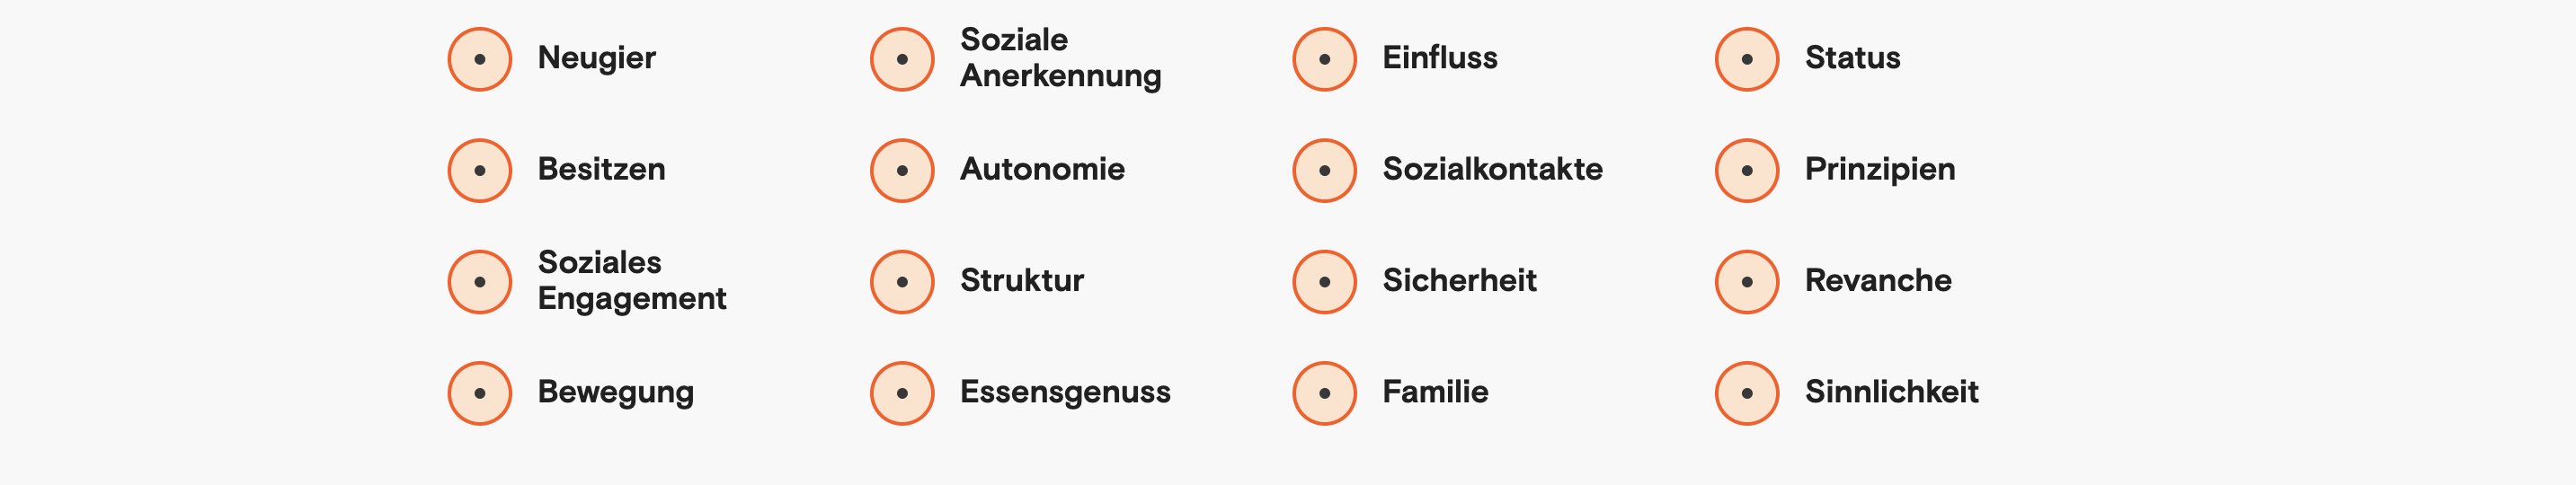Click the round icon beside Struktur
The height and width of the screenshot is (485, 2576).
coord(902,282)
